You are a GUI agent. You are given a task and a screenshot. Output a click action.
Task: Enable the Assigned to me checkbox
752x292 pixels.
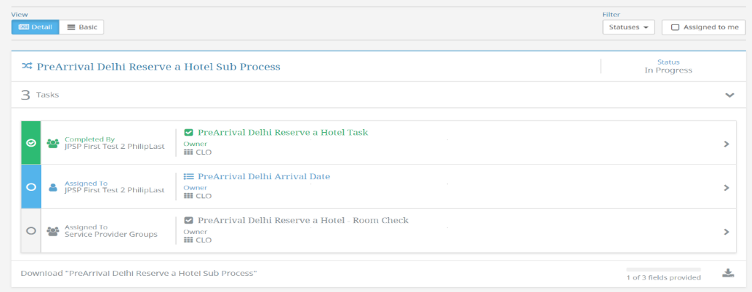[676, 27]
